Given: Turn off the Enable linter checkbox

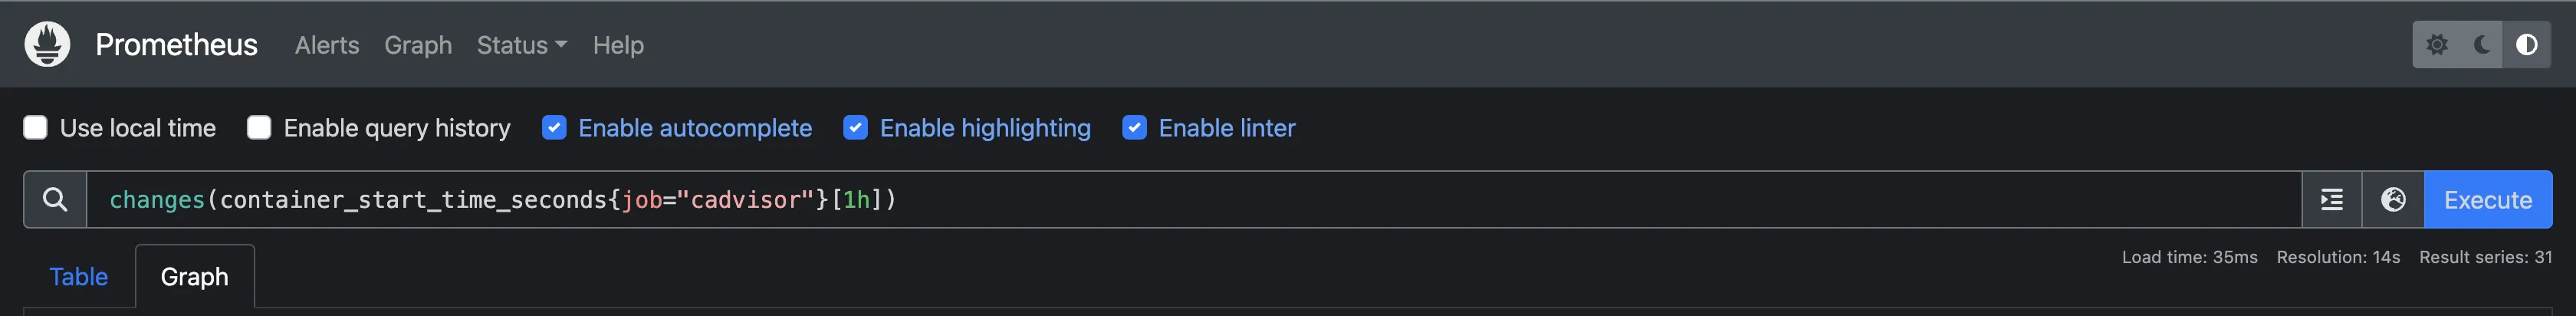Looking at the screenshot, I should coord(1134,128).
